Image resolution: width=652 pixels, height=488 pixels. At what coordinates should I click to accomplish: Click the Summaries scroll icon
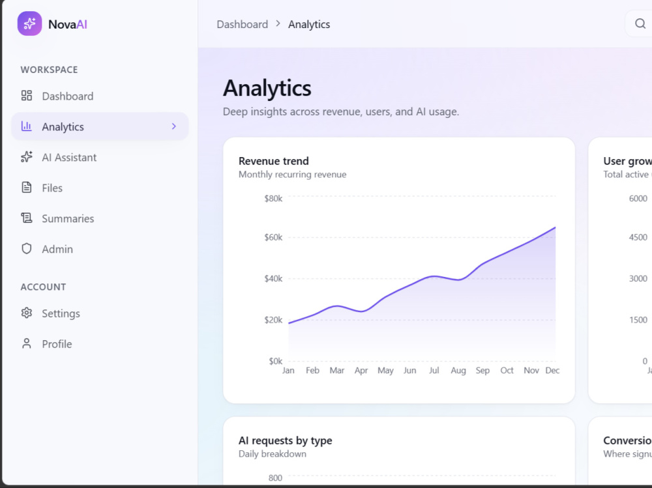click(27, 218)
